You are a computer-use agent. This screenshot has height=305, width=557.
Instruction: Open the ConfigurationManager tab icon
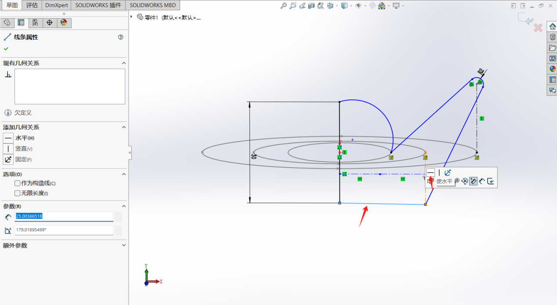coord(35,23)
